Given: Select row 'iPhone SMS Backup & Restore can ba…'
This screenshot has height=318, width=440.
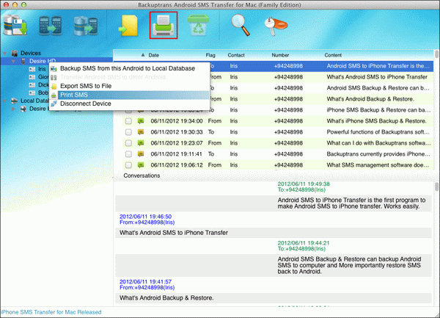Looking at the screenshot, I should point(378,110).
